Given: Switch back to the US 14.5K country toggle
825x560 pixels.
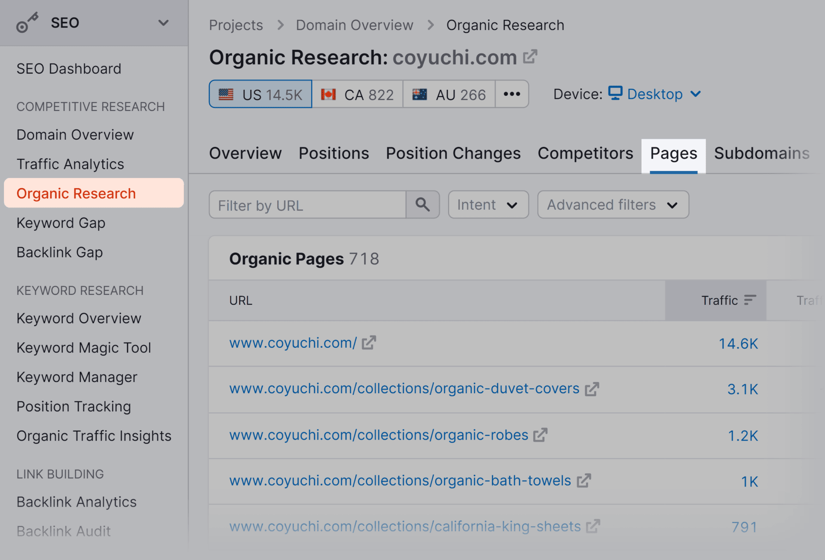Looking at the screenshot, I should (260, 94).
